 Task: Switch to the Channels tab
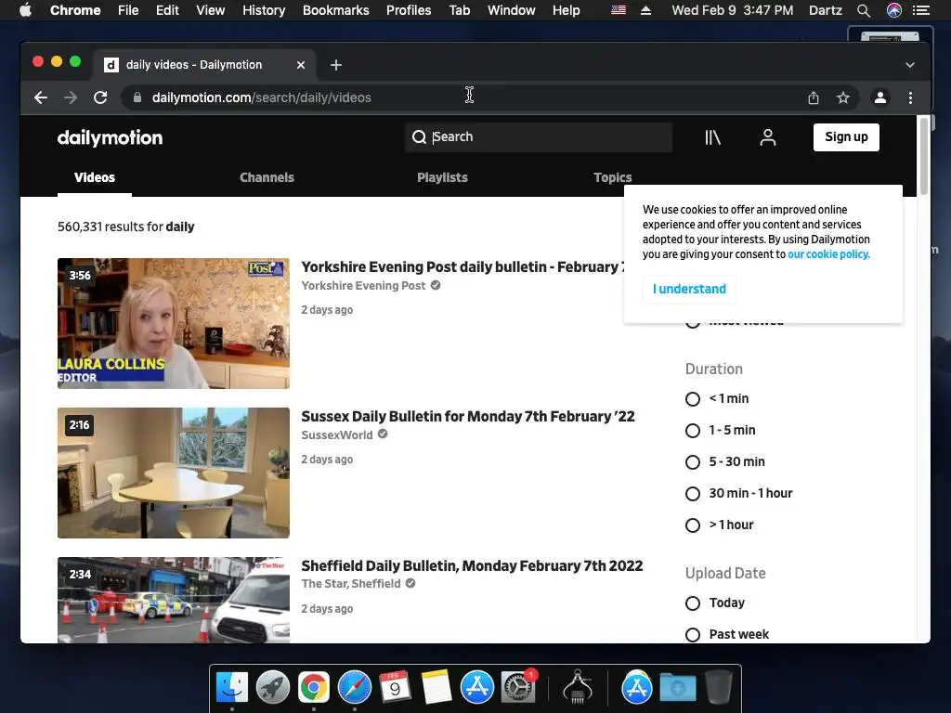[267, 177]
